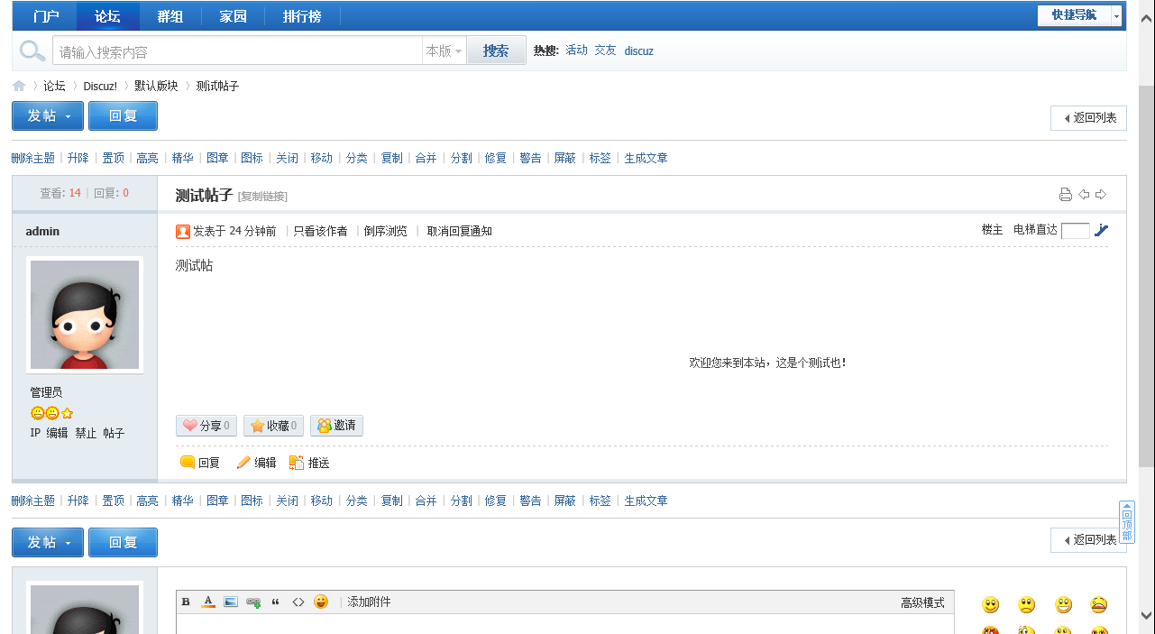Click 禁止 under the admin profile
The image size is (1155, 634).
(86, 433)
